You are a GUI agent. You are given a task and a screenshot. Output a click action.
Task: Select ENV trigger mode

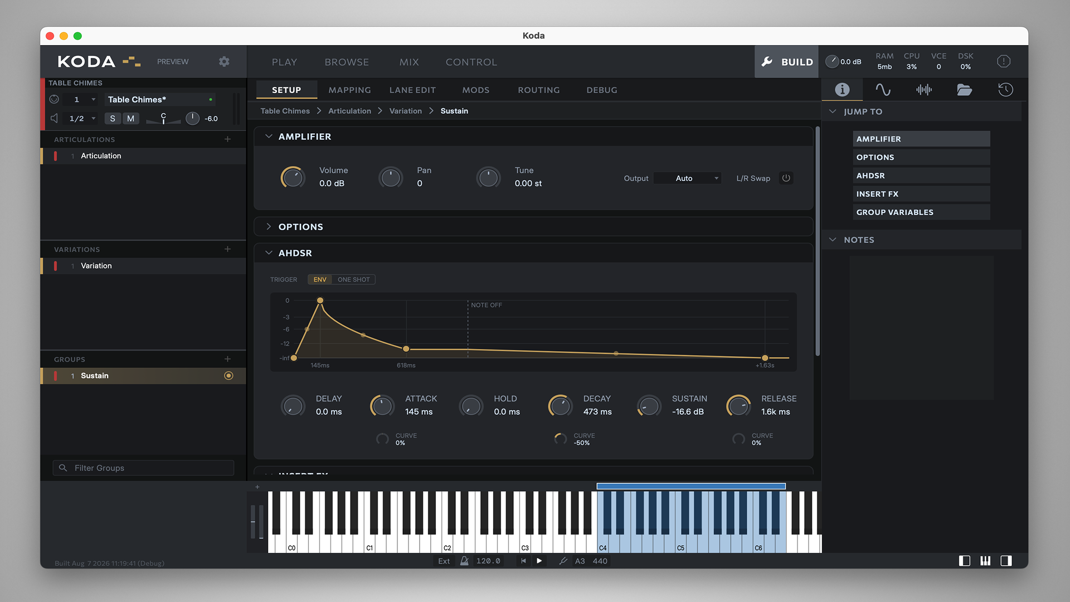click(x=320, y=279)
